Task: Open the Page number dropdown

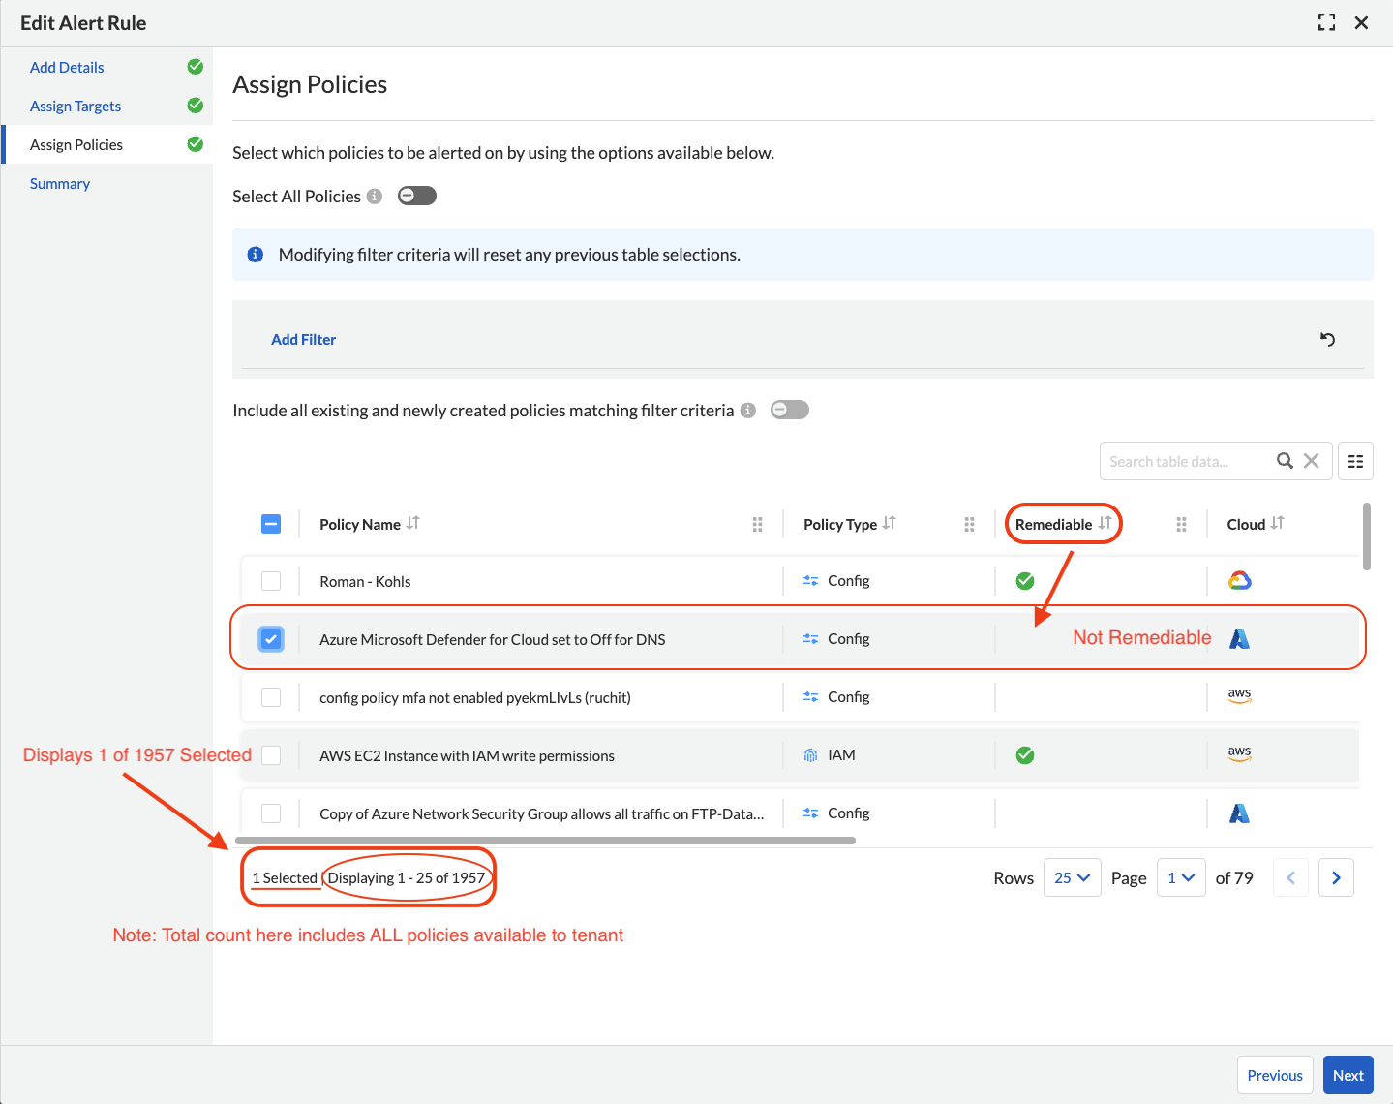Action: (x=1181, y=877)
